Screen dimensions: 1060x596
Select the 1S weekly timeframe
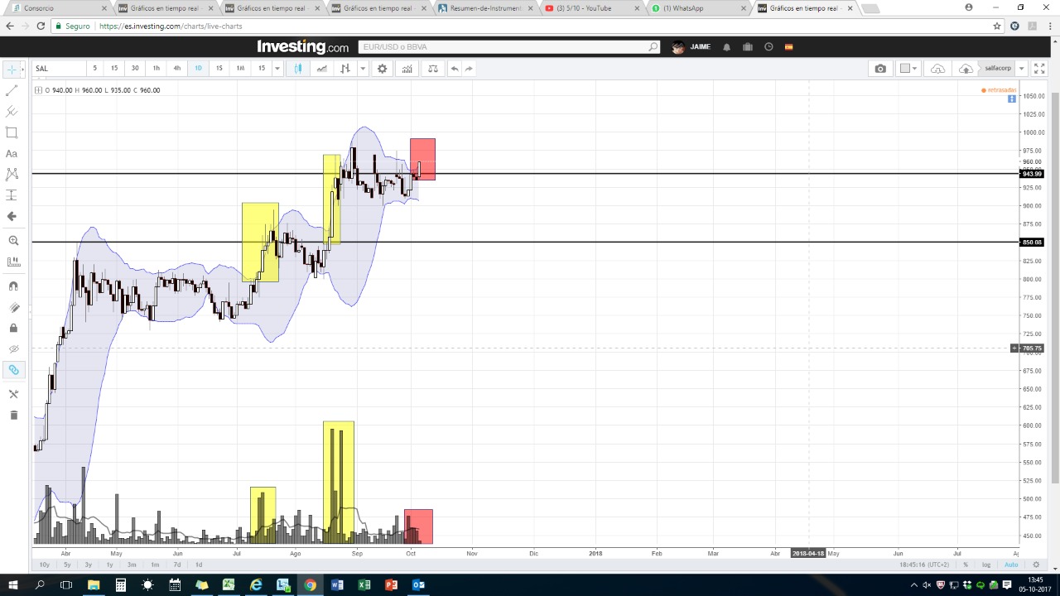pos(219,69)
